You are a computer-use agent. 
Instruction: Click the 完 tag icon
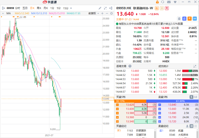pyautogui.click(x=167, y=8)
